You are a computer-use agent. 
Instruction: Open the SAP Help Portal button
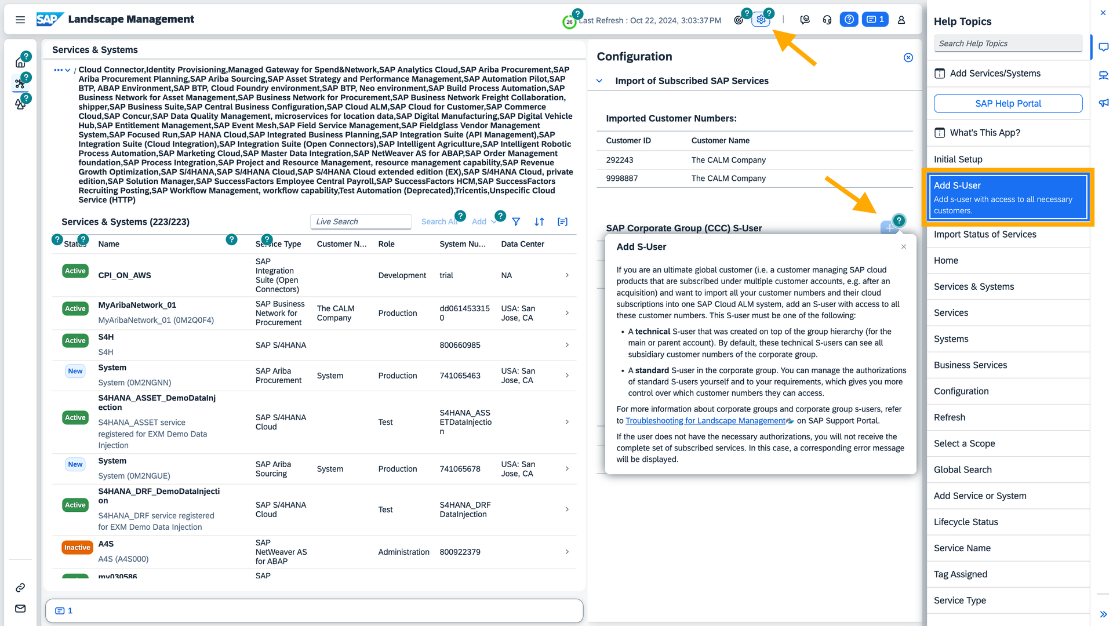(x=1007, y=103)
